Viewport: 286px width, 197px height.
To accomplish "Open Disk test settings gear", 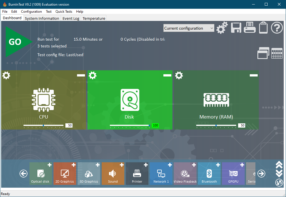I will (x=93, y=75).
